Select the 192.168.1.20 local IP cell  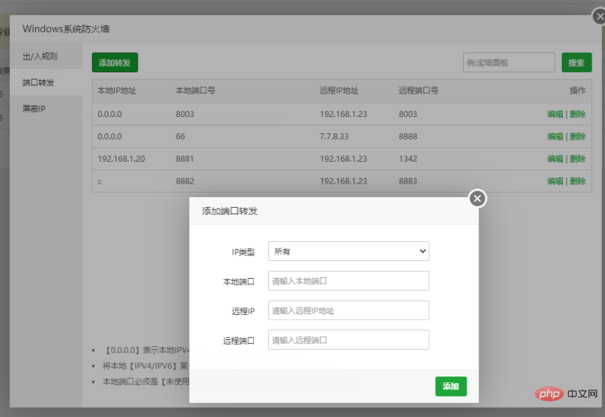pos(121,159)
